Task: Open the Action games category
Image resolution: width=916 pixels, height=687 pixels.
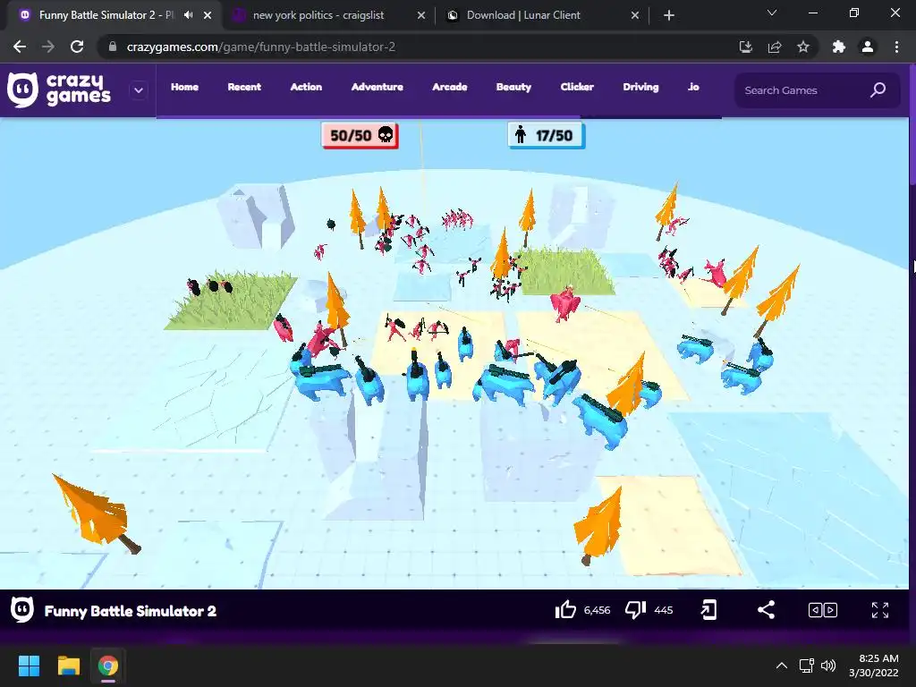Action: point(306,87)
